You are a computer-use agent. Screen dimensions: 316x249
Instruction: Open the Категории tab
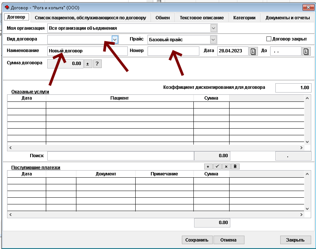244,17
